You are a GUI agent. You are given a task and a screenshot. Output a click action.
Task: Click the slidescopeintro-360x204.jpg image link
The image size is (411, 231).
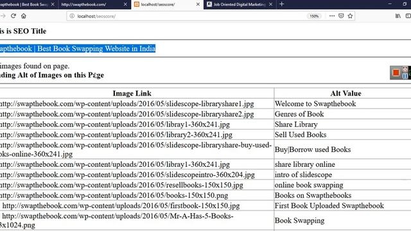(x=127, y=175)
